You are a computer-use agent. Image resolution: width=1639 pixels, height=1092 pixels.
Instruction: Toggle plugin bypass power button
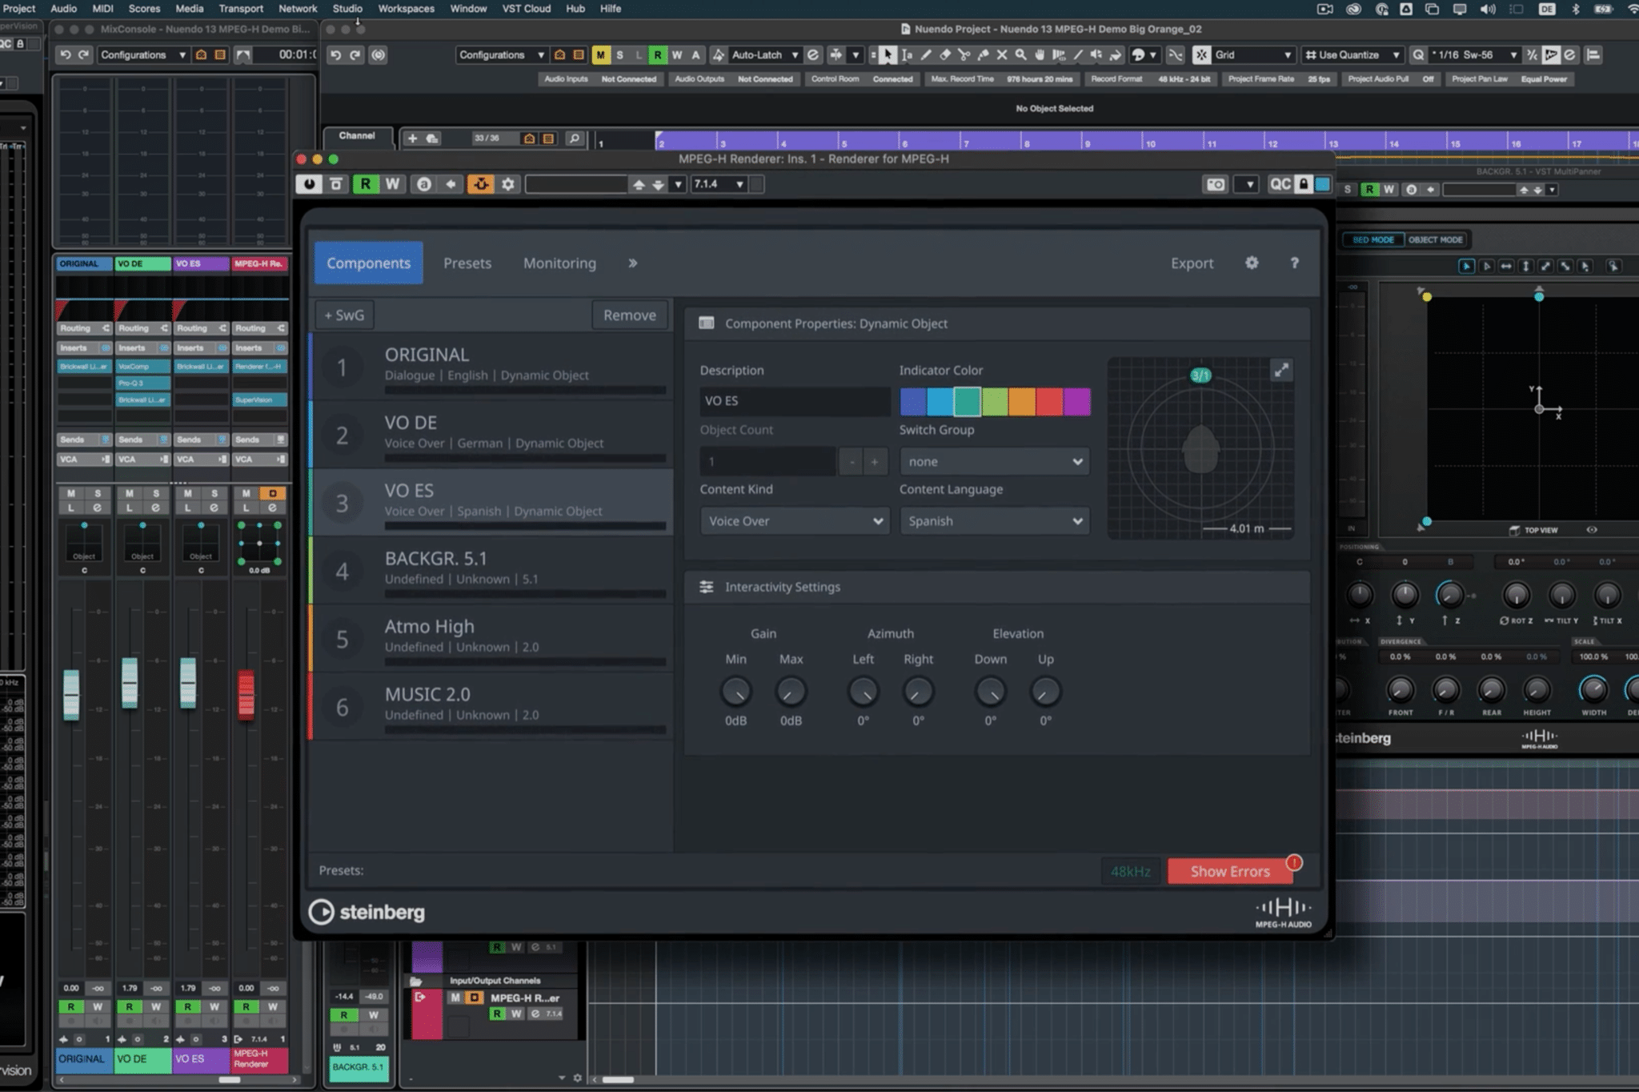[x=309, y=184]
